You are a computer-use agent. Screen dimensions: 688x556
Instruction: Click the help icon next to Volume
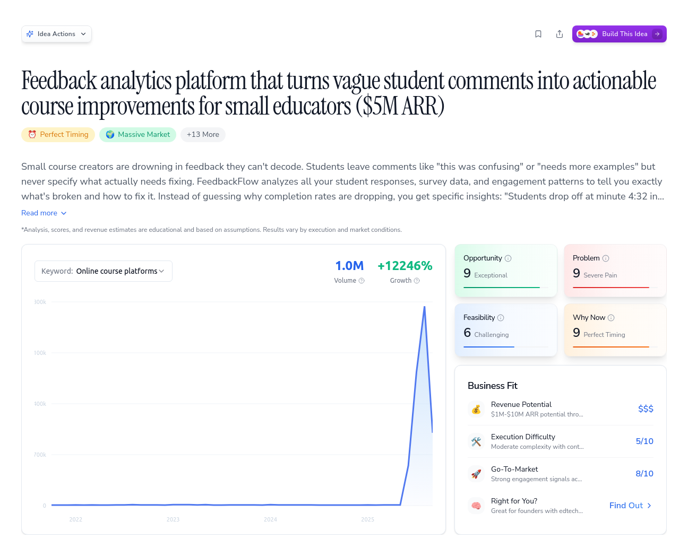click(x=362, y=281)
